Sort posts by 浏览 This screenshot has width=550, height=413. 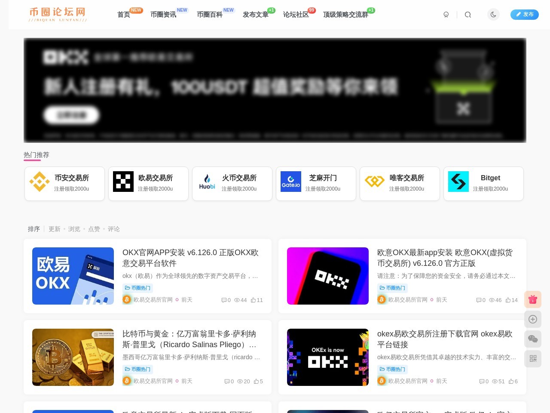click(74, 229)
